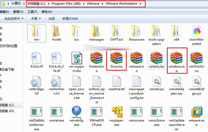Select vixwrapper-product-config.txt file

point(136,88)
